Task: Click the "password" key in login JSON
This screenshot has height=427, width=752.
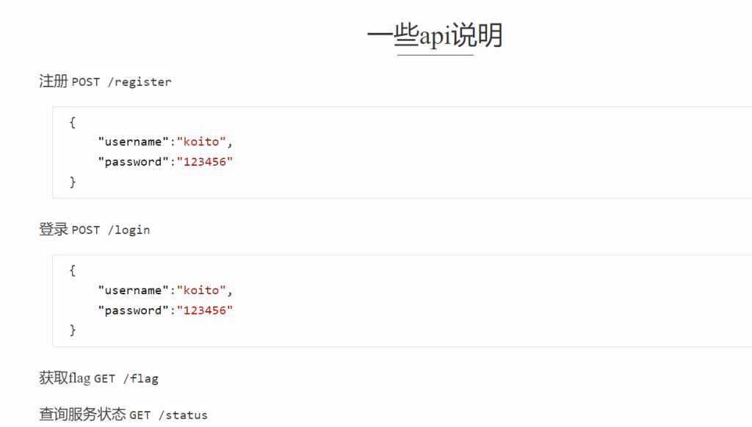Action: (134, 310)
